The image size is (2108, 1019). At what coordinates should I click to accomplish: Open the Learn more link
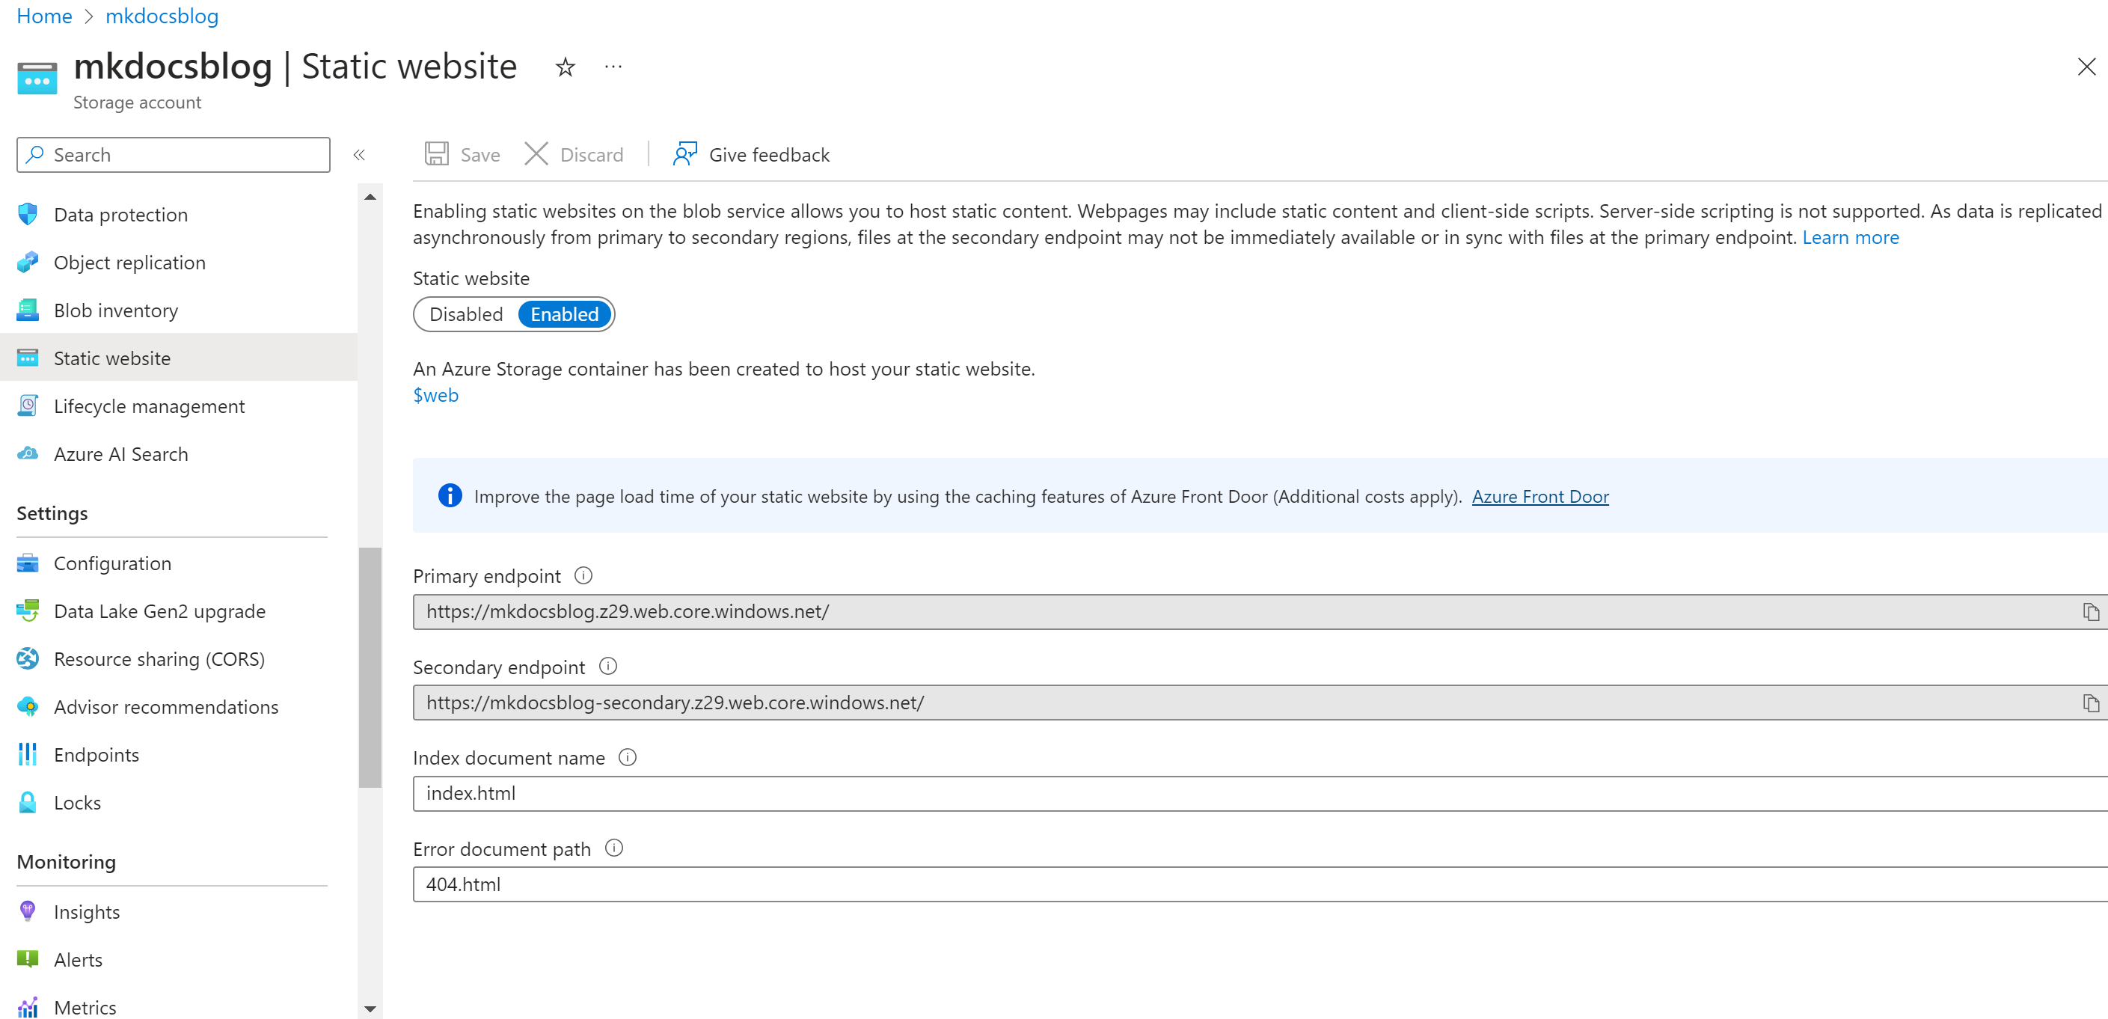pos(1850,237)
